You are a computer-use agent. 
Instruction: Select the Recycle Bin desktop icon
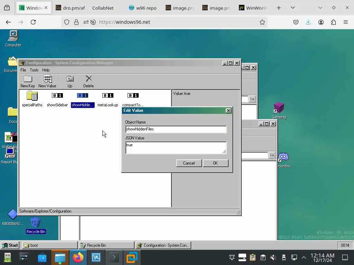coord(36,225)
